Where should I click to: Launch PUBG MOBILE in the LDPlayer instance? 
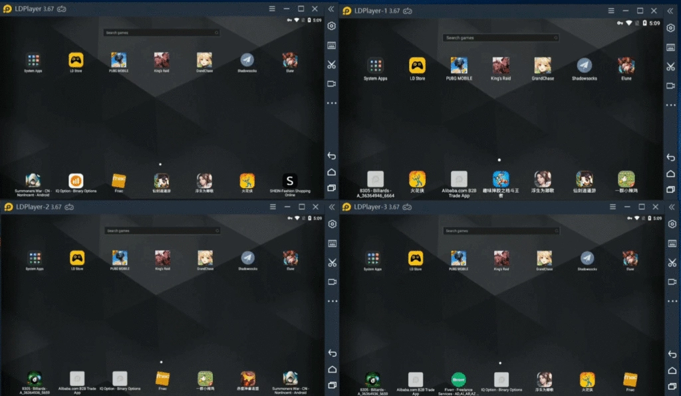(118, 59)
